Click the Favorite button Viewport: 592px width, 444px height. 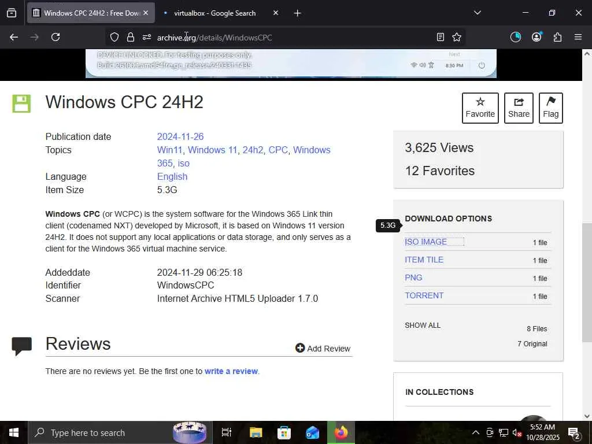[480, 108]
